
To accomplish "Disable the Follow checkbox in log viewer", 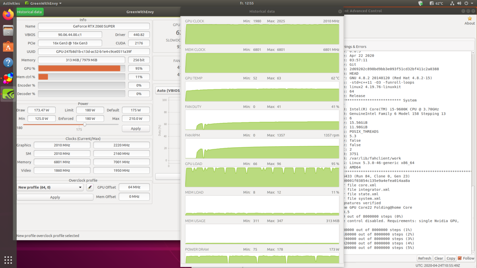I will (460, 258).
